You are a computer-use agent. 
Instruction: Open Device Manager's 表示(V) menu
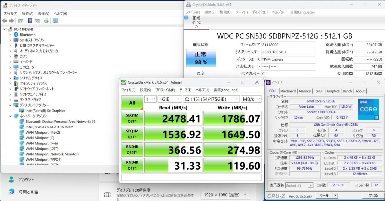click(44, 13)
